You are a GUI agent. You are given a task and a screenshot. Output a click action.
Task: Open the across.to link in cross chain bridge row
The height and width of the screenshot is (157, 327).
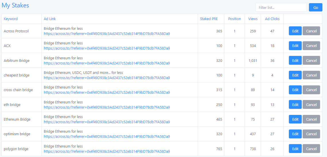click(x=107, y=93)
